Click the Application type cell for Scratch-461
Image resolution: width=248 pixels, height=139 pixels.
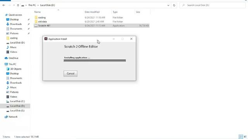(x=119, y=26)
